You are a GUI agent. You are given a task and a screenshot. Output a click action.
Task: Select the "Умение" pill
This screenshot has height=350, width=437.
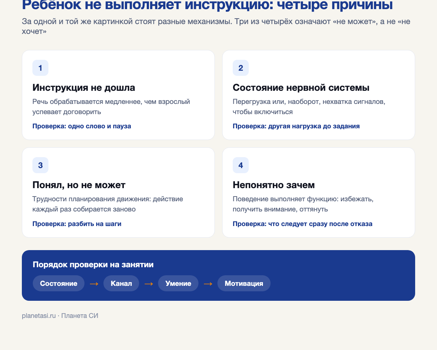tap(178, 283)
